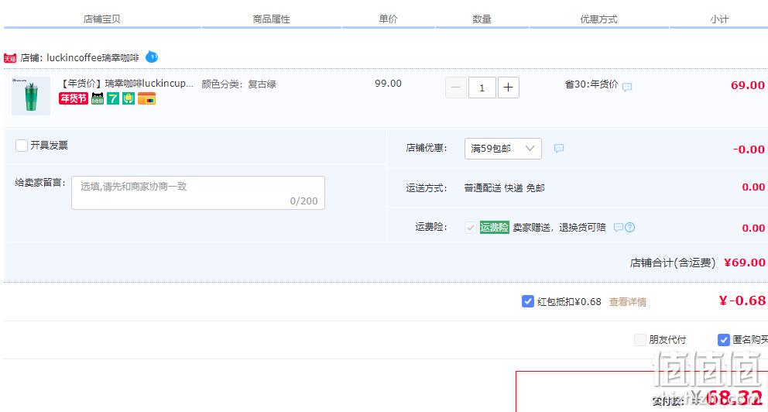Uncheck the 匿名购买 checkbox
Viewport: 768px width, 412px height.
pyautogui.click(x=723, y=339)
